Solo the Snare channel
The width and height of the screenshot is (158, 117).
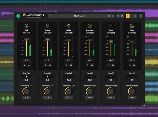pyautogui.click(x=45, y=65)
